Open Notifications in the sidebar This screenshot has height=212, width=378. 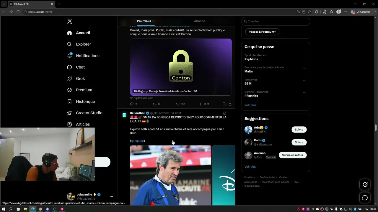coord(83,56)
